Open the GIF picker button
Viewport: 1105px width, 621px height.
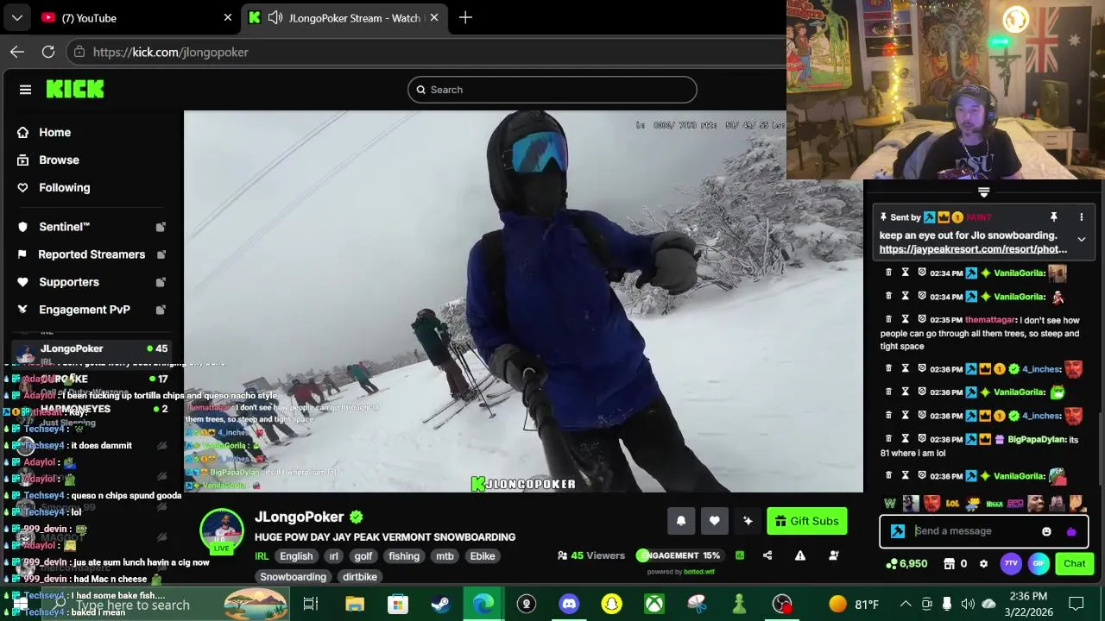1039,563
